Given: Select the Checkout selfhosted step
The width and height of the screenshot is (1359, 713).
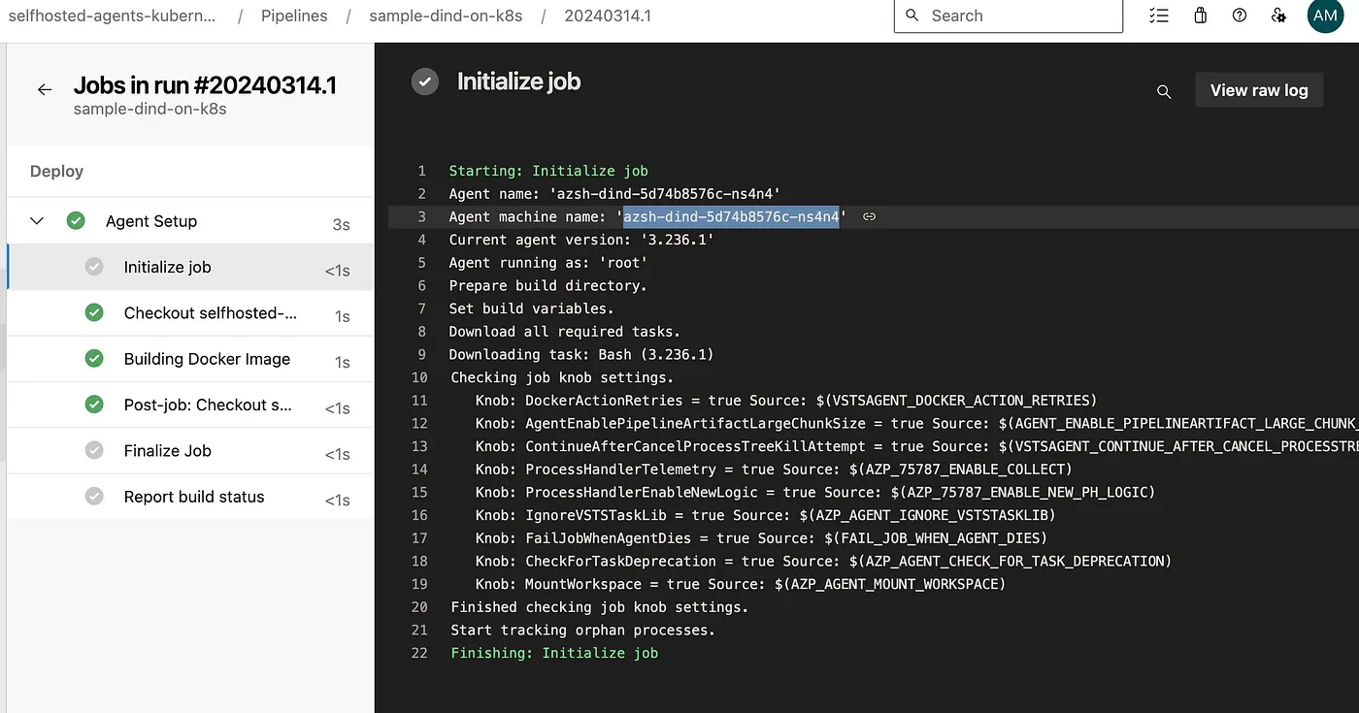Looking at the screenshot, I should pos(190,313).
